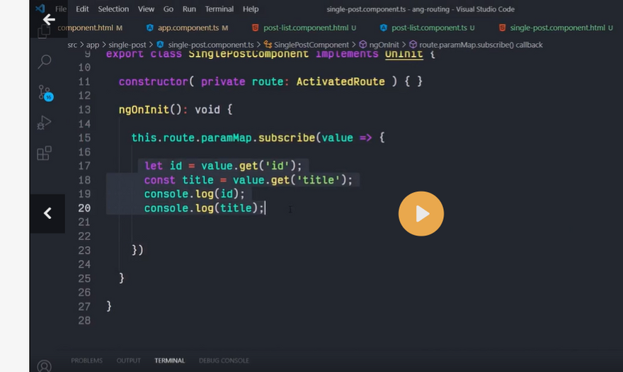Click the Accounts icon at bottom left
Viewport: 623px width, 372px height.
coord(44,366)
